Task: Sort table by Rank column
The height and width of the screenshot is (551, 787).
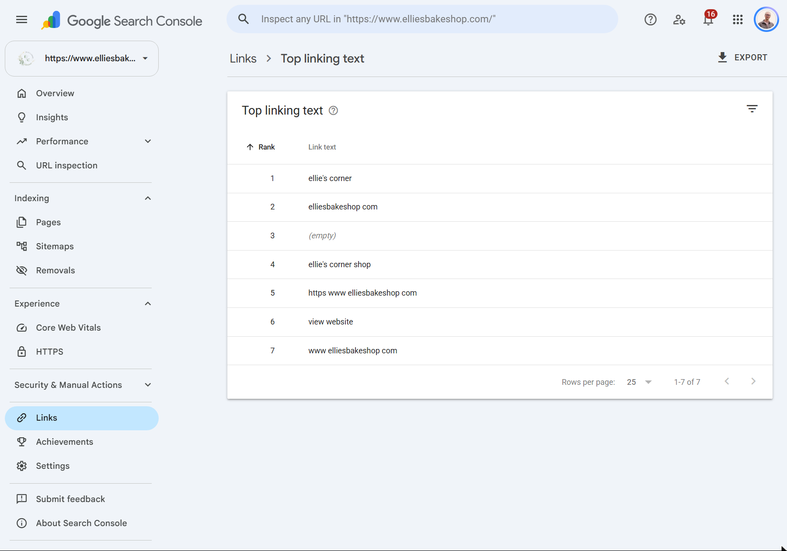Action: point(261,147)
